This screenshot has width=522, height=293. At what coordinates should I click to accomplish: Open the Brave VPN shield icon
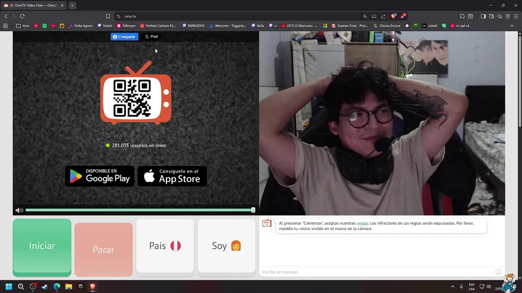(x=508, y=16)
